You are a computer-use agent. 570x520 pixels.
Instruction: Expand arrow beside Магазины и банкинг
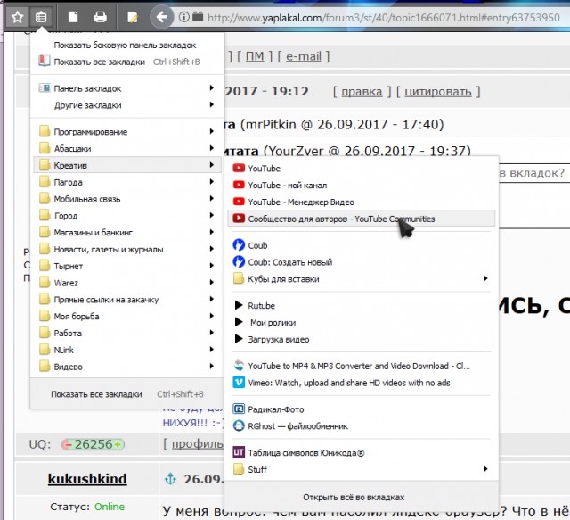[212, 232]
